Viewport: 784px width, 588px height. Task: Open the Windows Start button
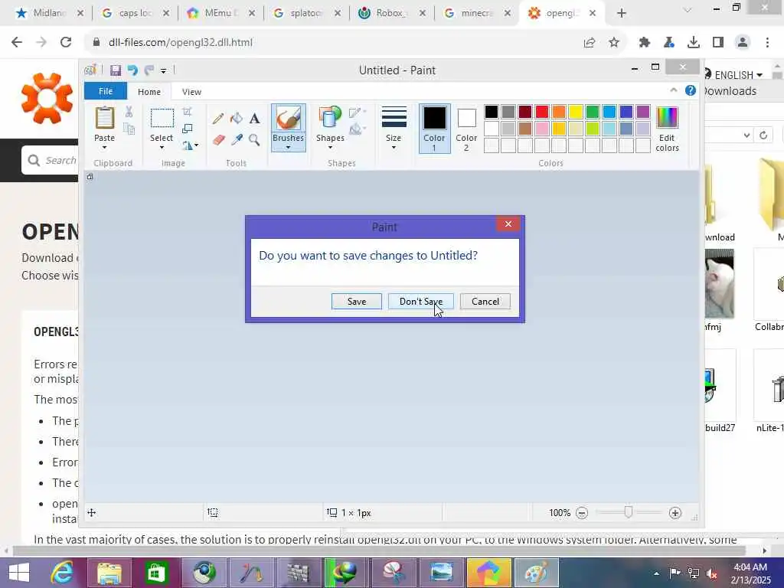[19, 573]
